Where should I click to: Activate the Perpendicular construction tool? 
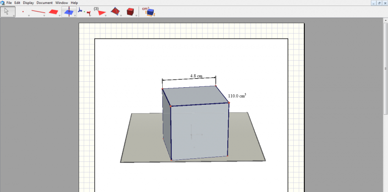69,12
